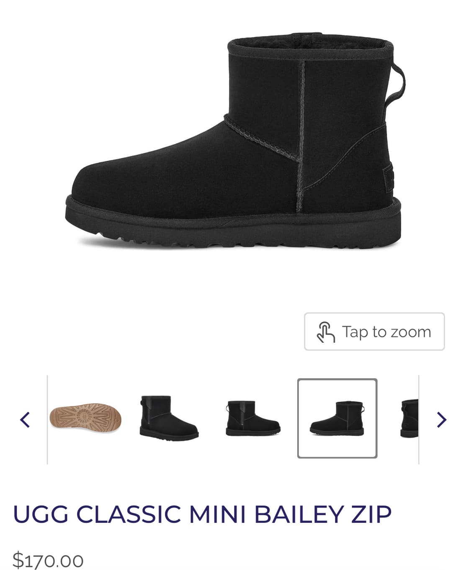Select the right-facing side view boot thumbnail

(x=253, y=418)
